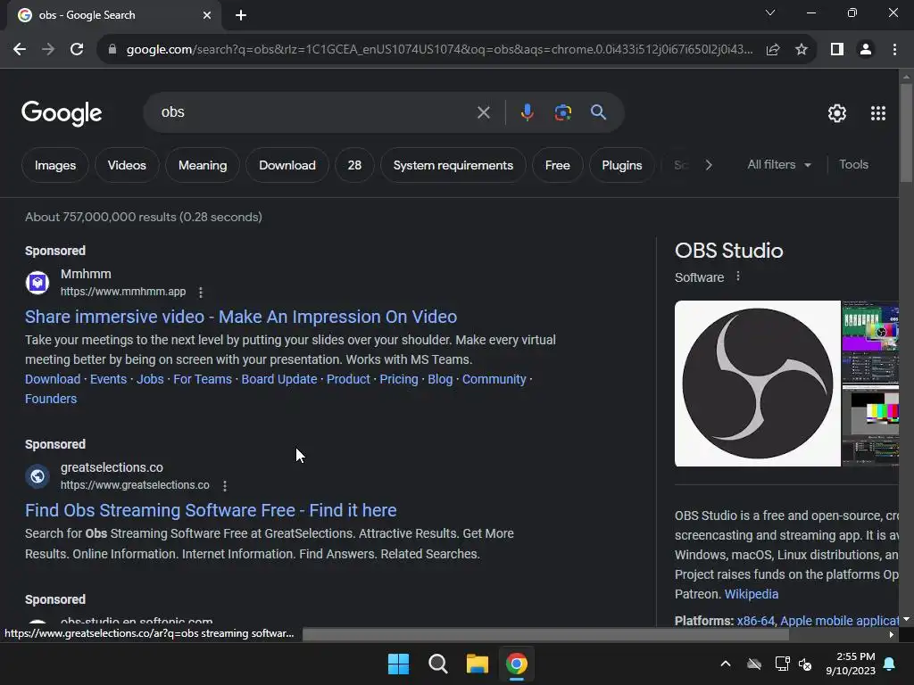
Task: Open Windows taskbar search
Action: pos(437,664)
